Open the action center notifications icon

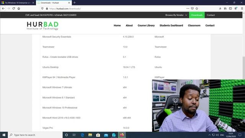tap(240, 135)
